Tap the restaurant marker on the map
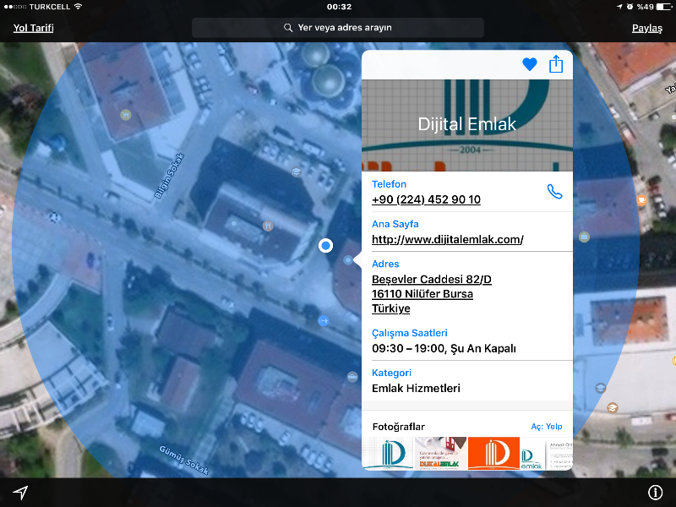This screenshot has height=507, width=676. pyautogui.click(x=268, y=226)
